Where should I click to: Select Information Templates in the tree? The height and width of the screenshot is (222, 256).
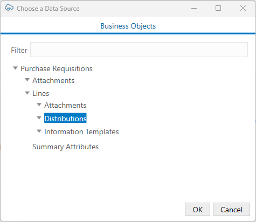[81, 131]
